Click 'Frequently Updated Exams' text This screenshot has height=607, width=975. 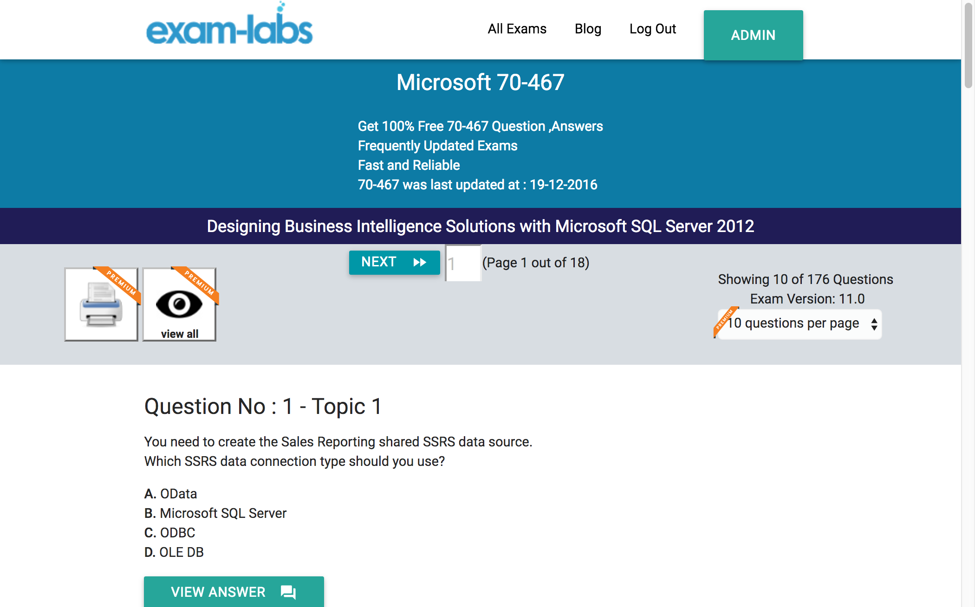coord(437,146)
